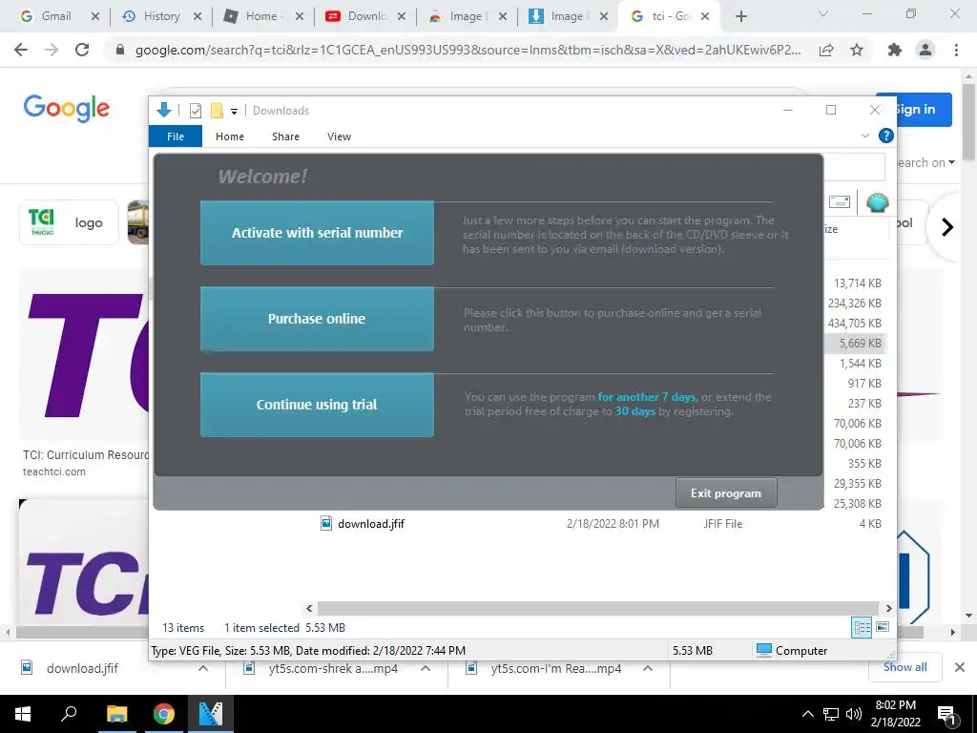
Task: Click Sign in button on Google page
Action: pos(924,110)
